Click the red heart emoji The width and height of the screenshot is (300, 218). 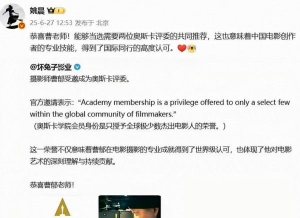pos(182,48)
